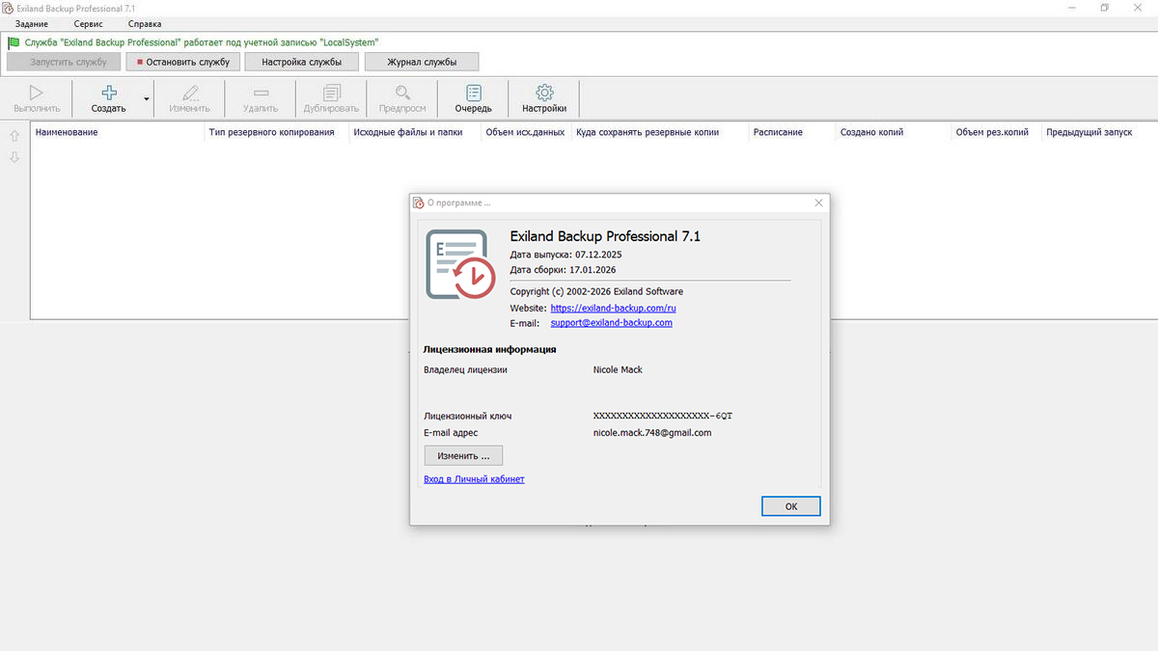Click the Copyright (c) 2002-2026 Exiland Software text
The image size is (1158, 651).
click(x=596, y=291)
